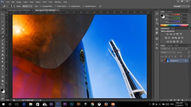Toggle tablet pressure for size button
Viewport: 191px width, 107px height.
click(x=100, y=6)
